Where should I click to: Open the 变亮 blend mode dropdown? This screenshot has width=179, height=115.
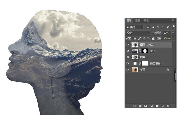138,33
